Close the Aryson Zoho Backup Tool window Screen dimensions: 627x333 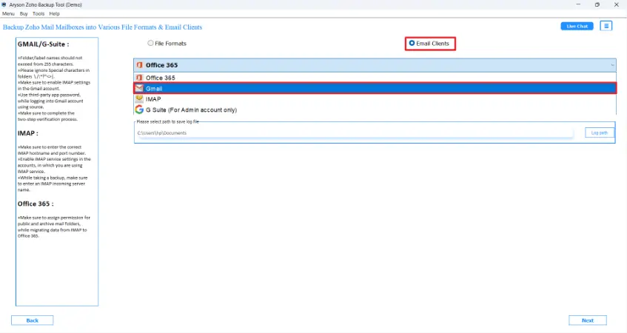616,4
